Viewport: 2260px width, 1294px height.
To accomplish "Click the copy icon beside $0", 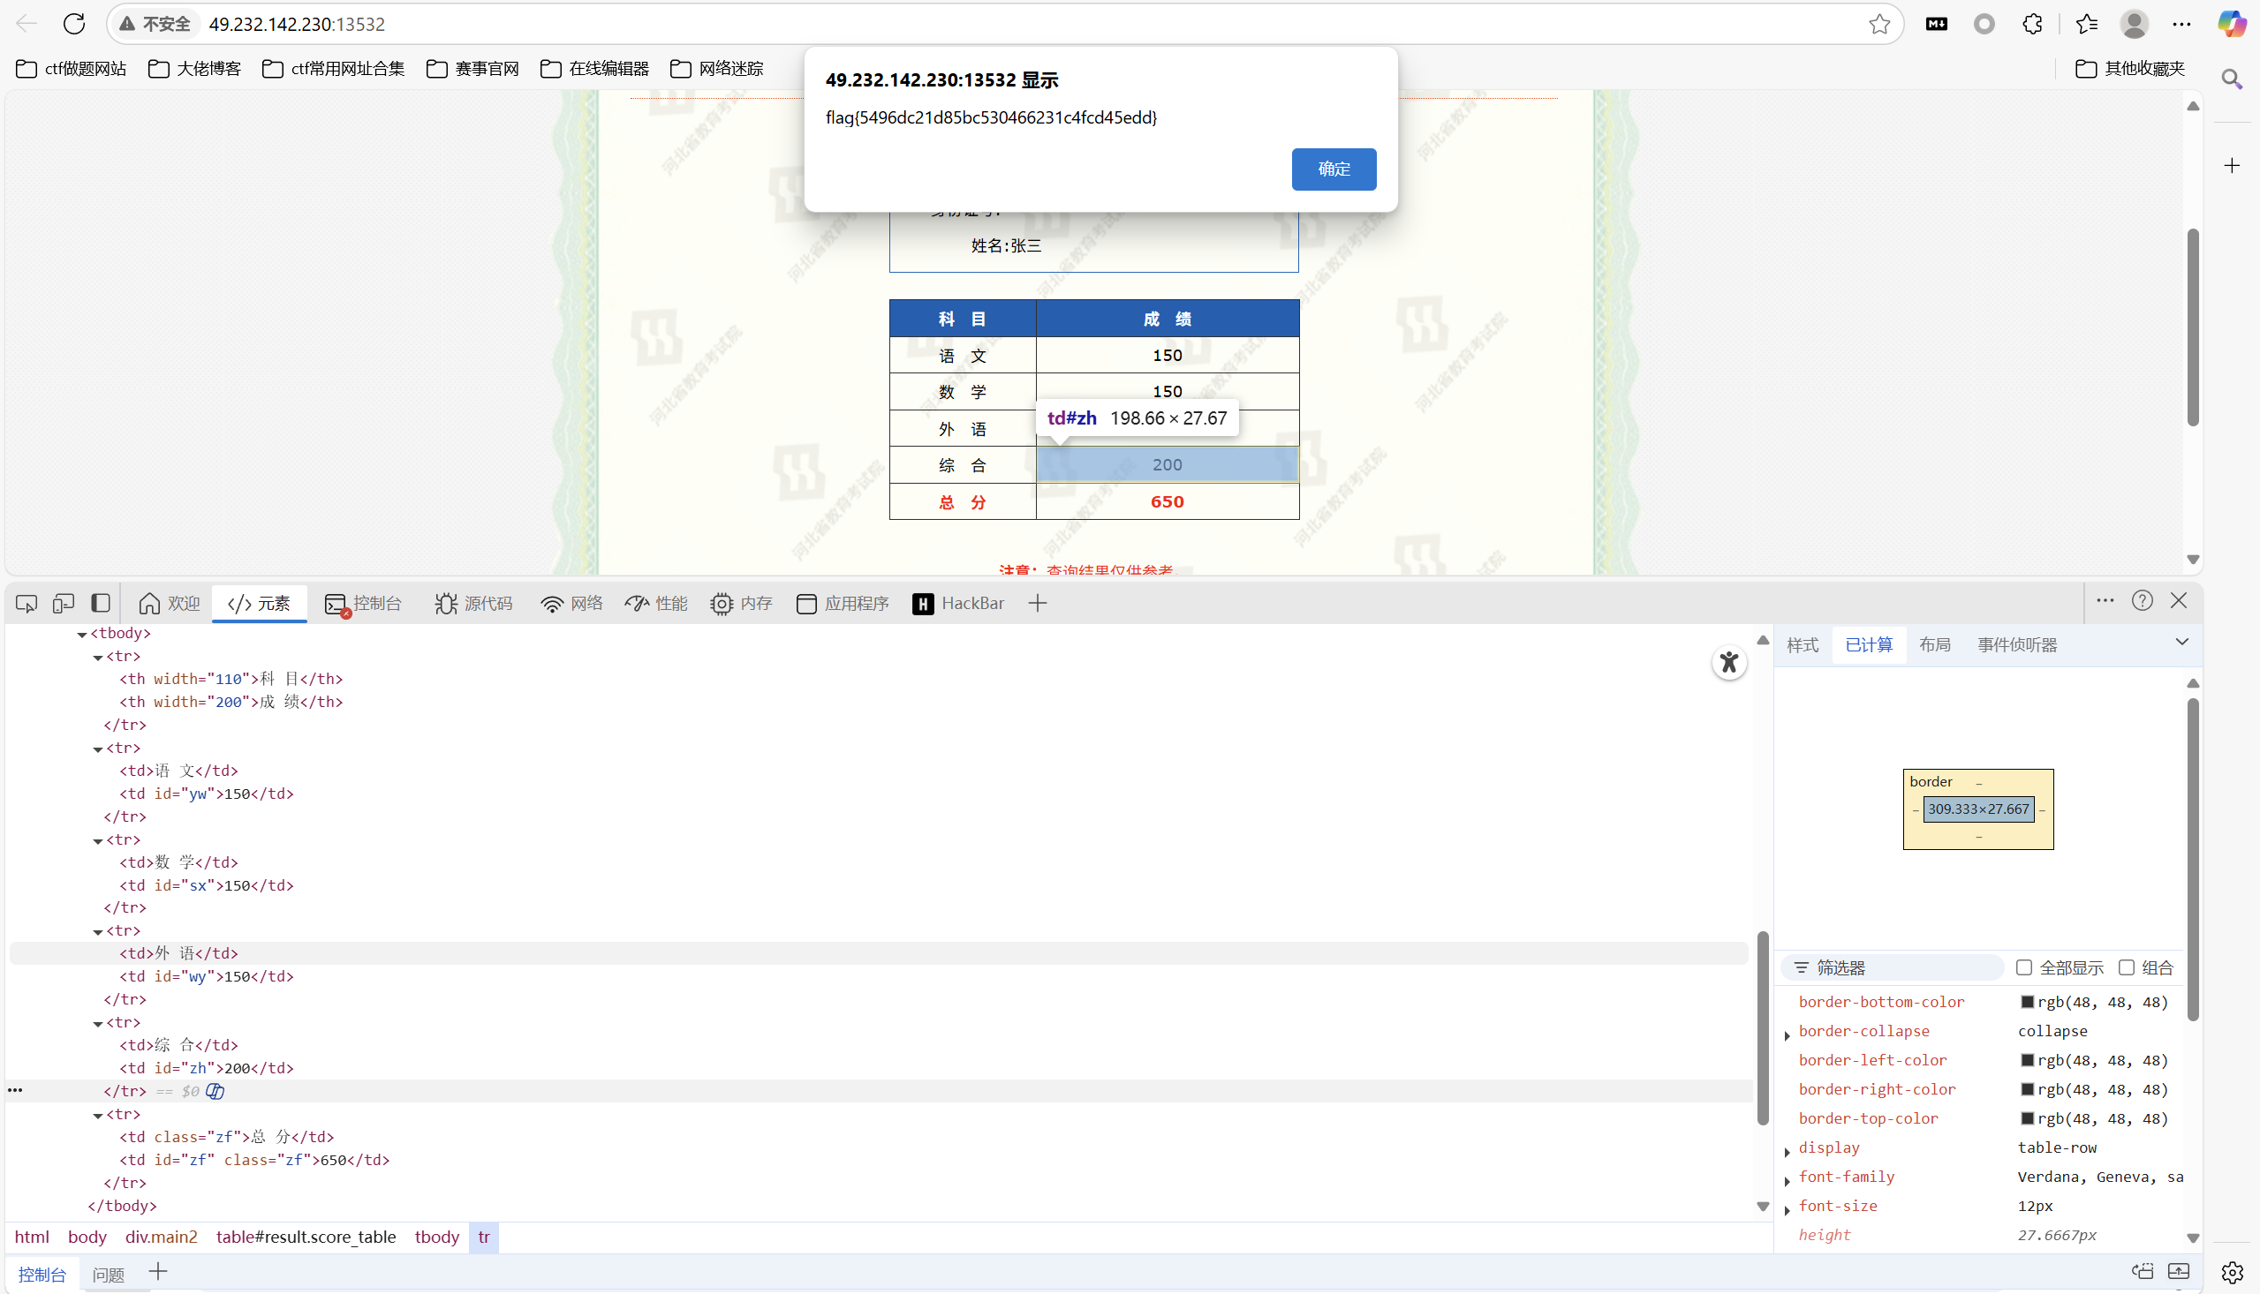I will point(215,1090).
